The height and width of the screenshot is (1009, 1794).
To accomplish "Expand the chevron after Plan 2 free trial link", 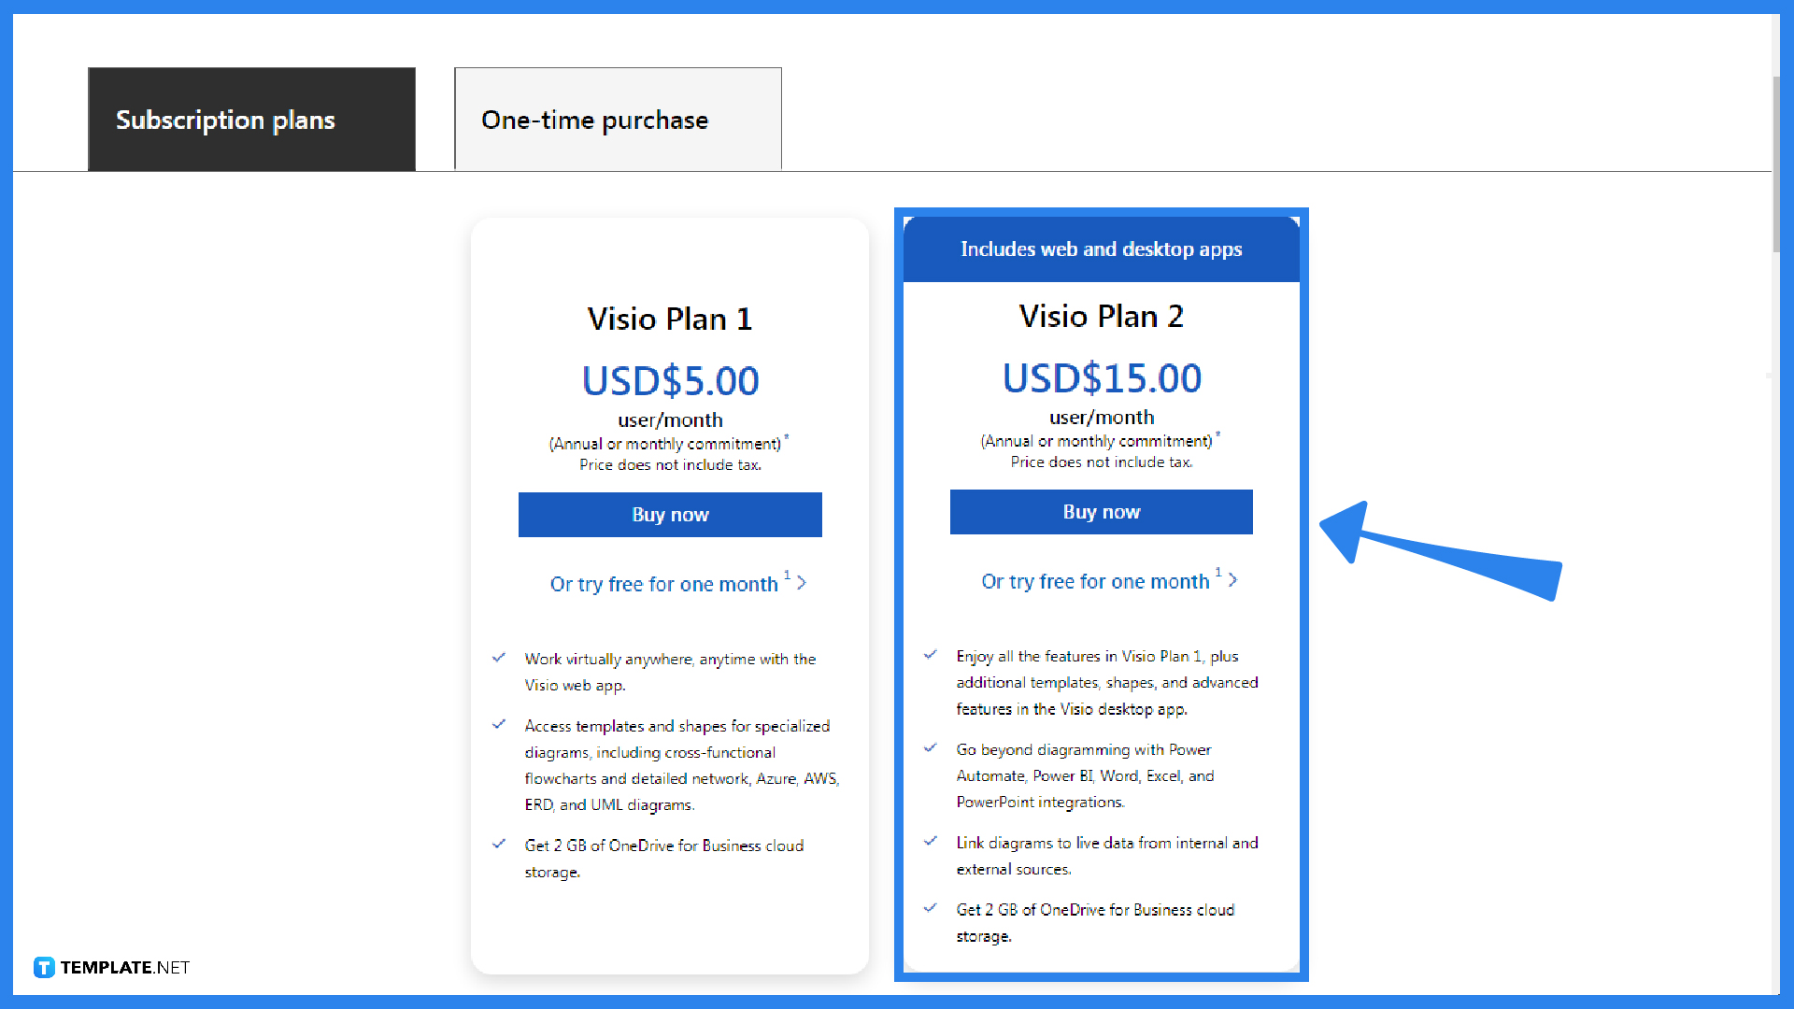I will tap(1234, 580).
